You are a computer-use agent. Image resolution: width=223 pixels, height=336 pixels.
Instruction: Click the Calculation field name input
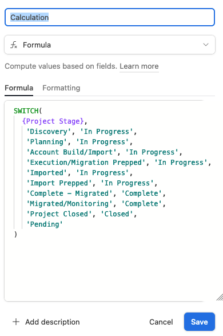click(x=110, y=17)
